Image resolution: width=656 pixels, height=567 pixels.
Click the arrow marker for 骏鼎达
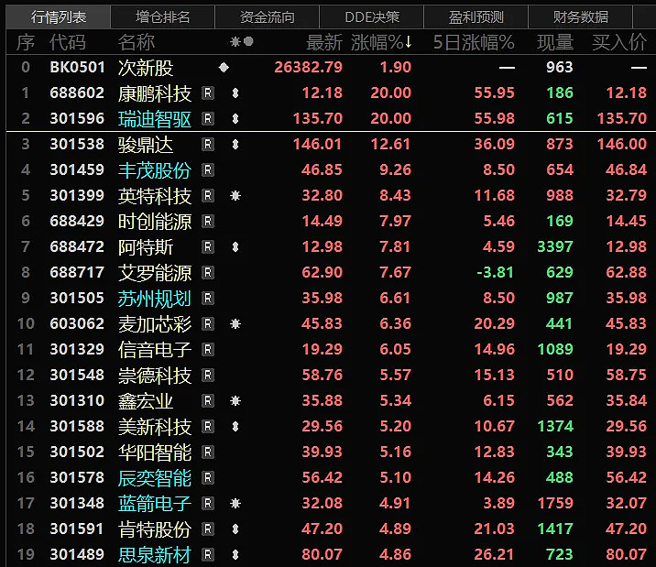tap(235, 144)
